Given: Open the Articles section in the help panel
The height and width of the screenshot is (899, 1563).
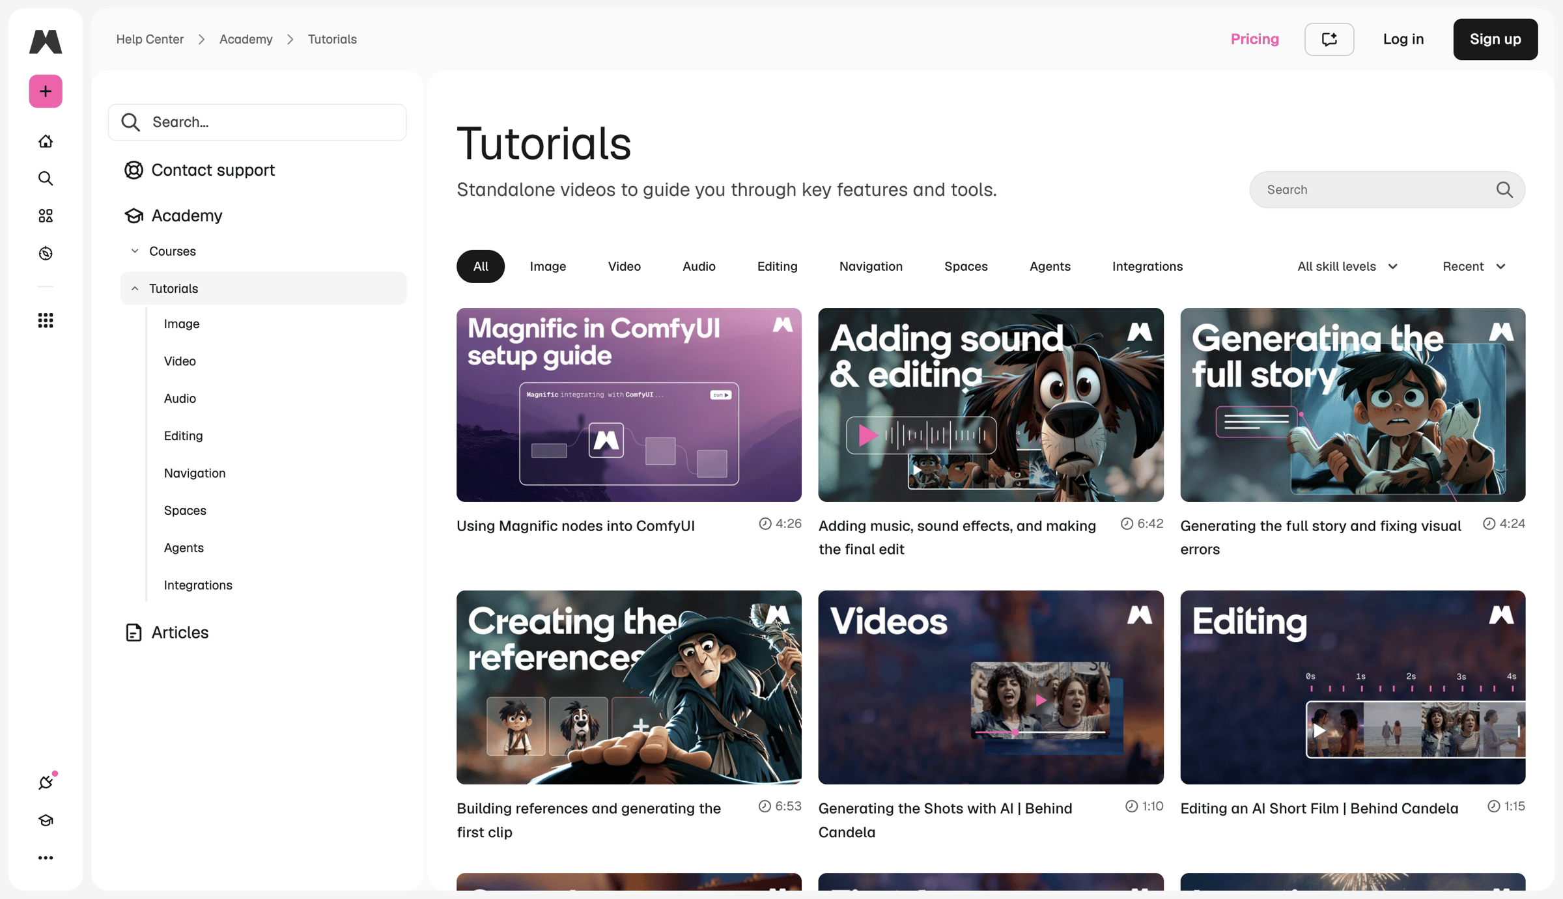Looking at the screenshot, I should tap(180, 633).
